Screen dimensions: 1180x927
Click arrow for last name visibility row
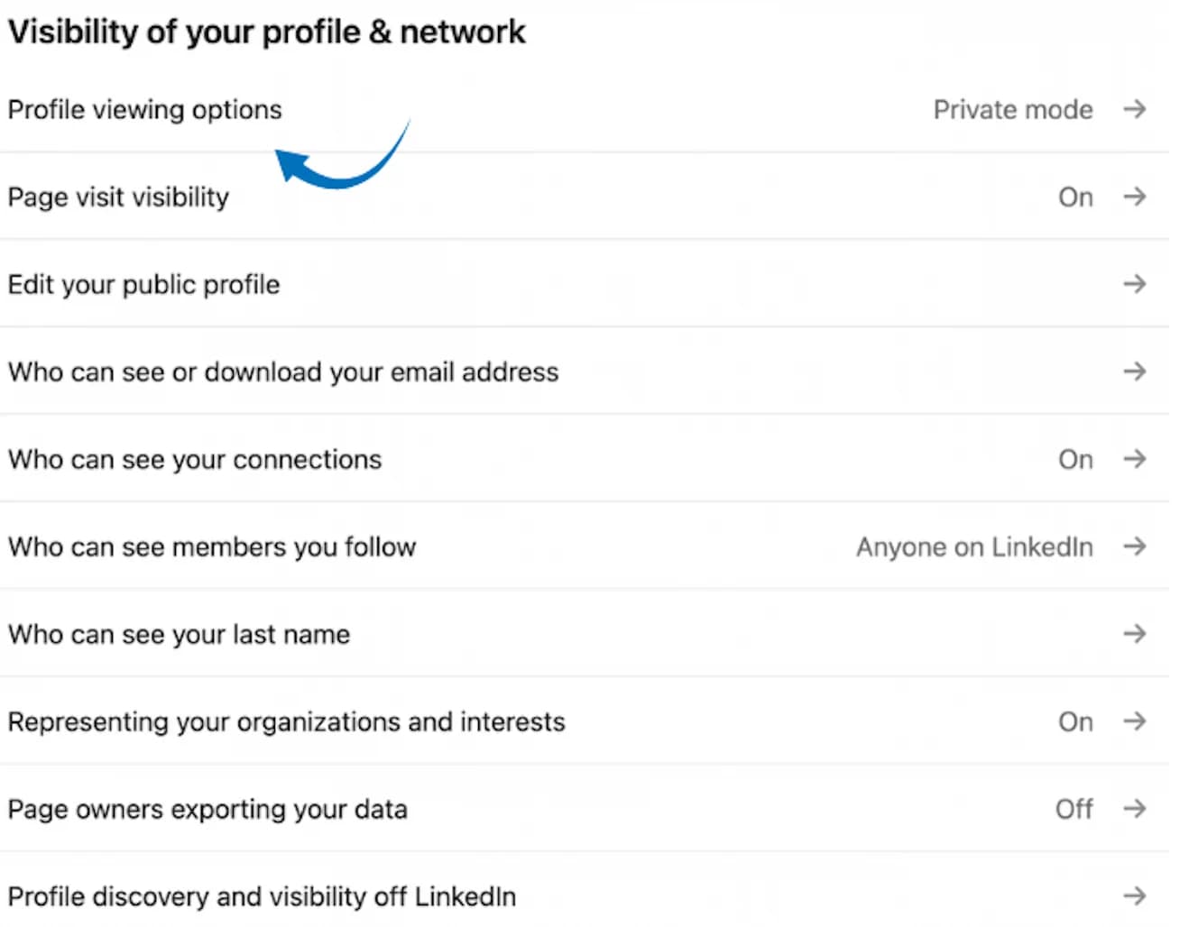point(1134,634)
